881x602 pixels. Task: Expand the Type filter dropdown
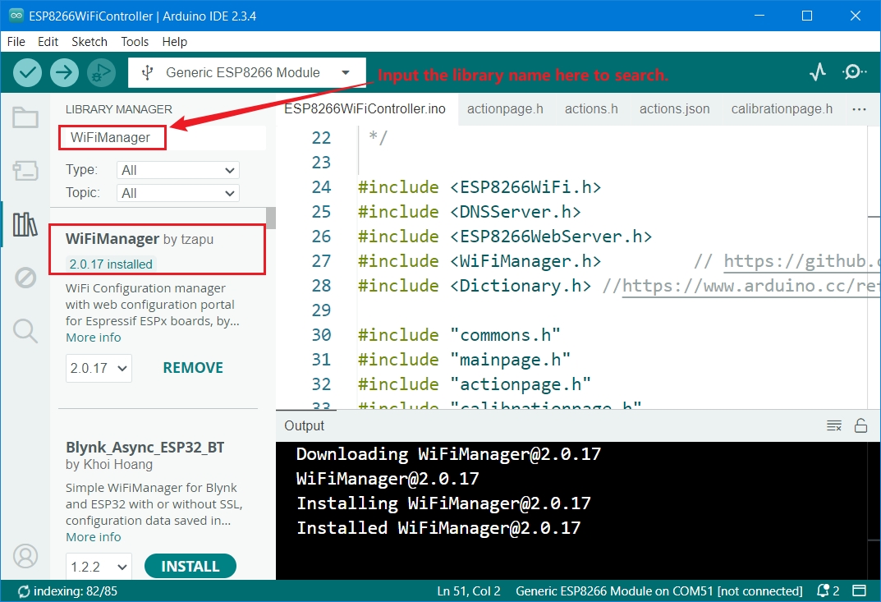pyautogui.click(x=178, y=170)
